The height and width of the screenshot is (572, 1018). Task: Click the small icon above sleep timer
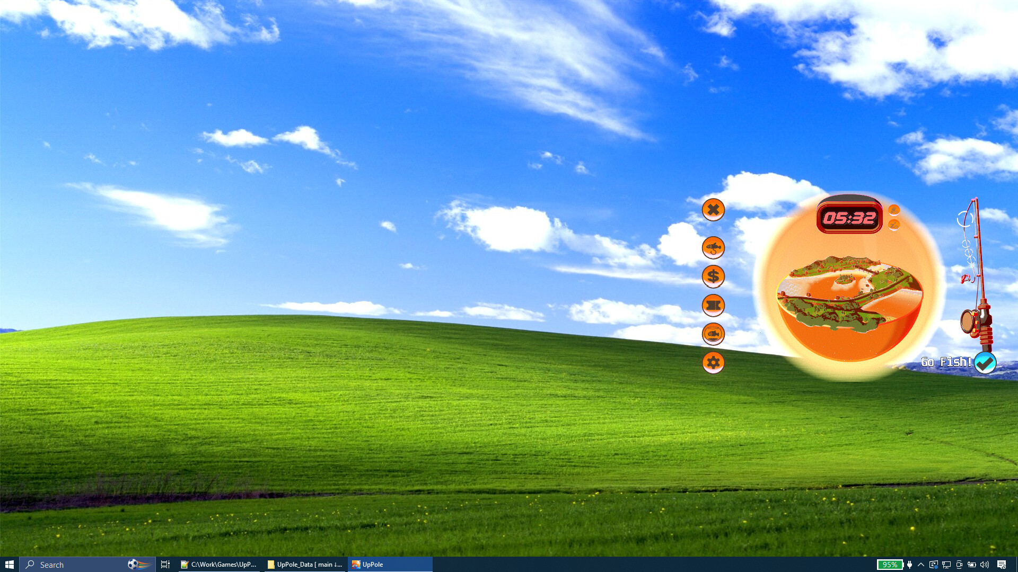click(894, 210)
